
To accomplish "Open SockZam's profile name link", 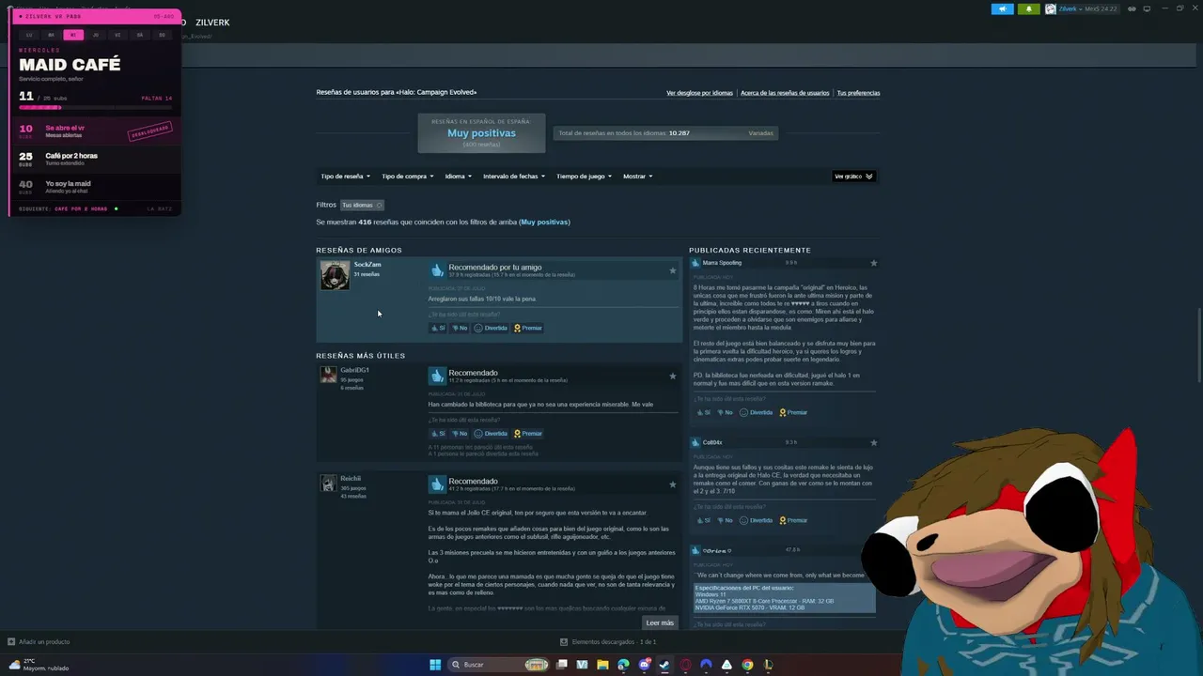I will point(367,265).
